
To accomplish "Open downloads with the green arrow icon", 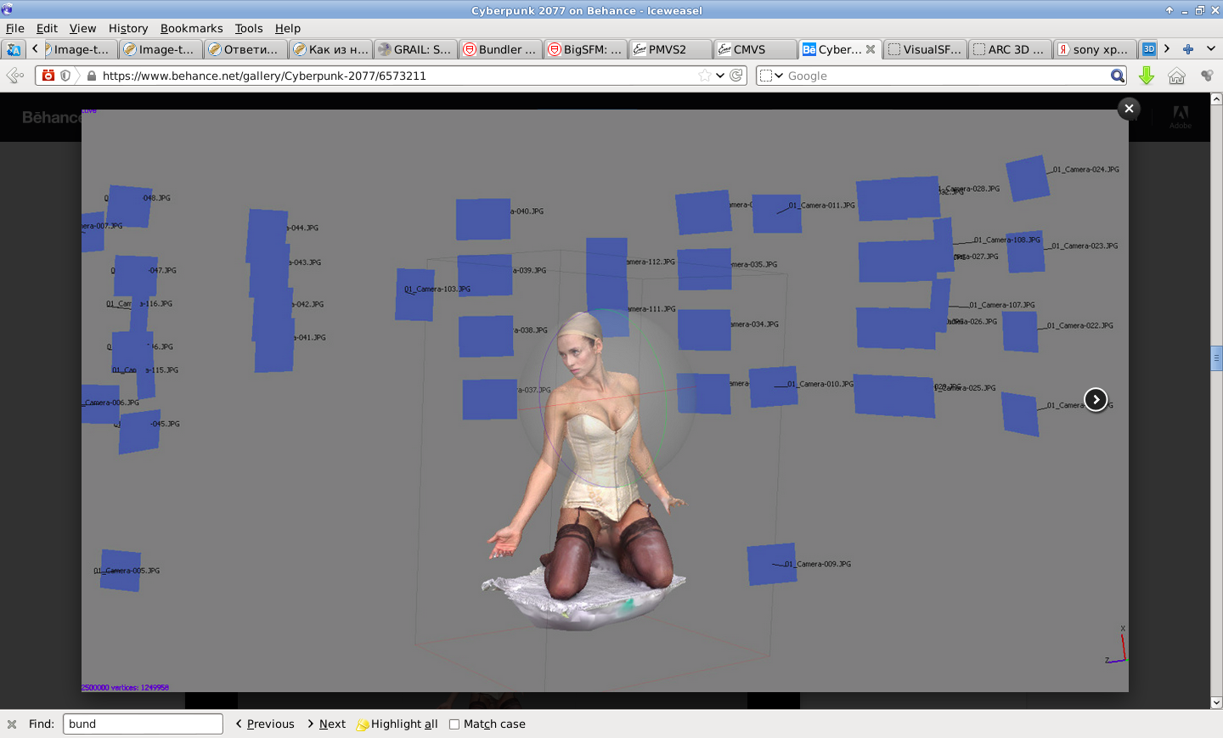I will tap(1147, 76).
